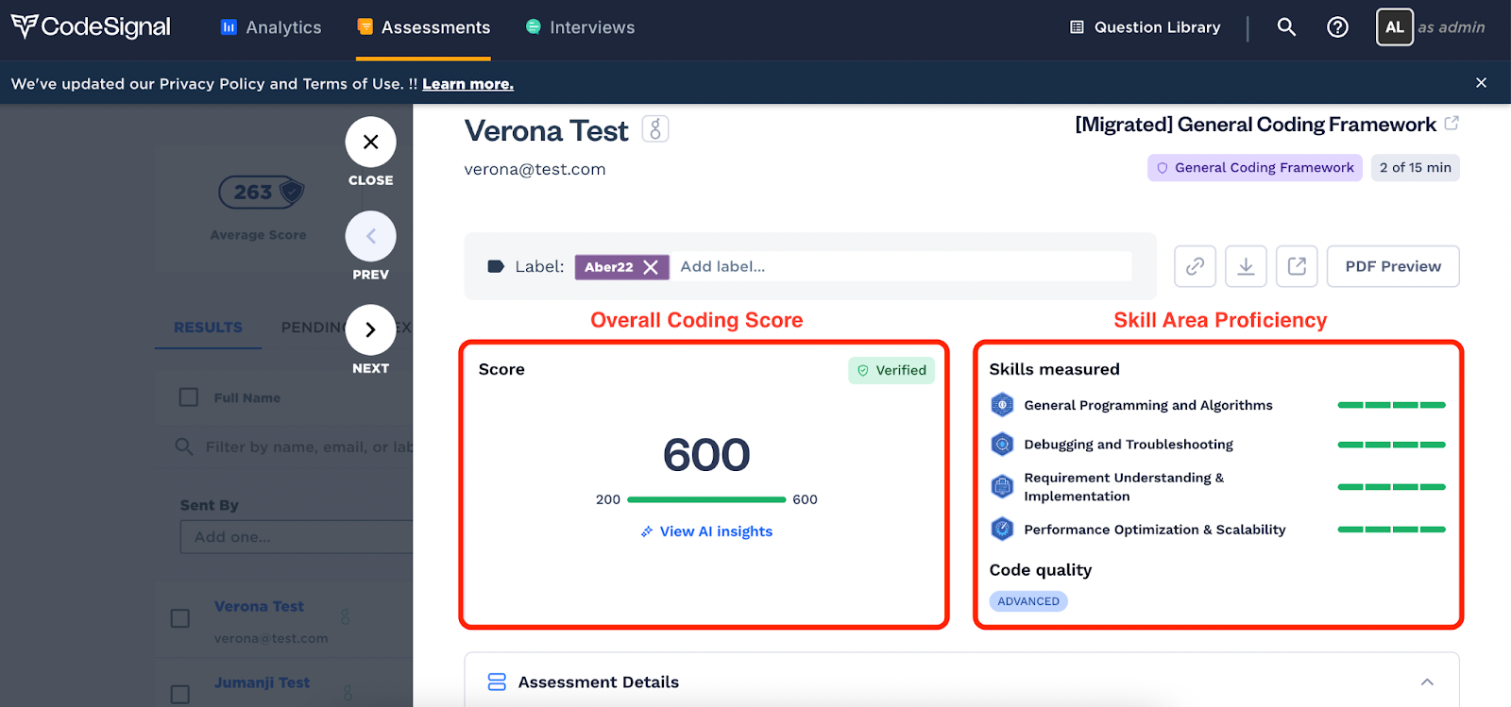Click the 200 to 600 score bar
Screen dimensions: 1511x707
click(x=706, y=499)
